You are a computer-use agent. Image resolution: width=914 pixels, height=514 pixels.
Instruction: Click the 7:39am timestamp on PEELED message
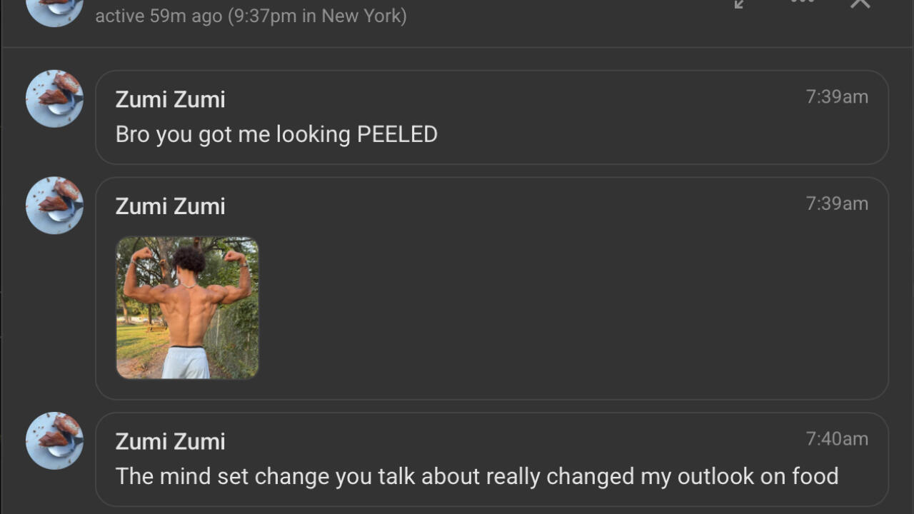836,97
